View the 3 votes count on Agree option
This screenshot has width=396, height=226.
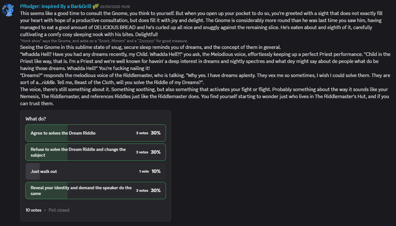coord(142,133)
